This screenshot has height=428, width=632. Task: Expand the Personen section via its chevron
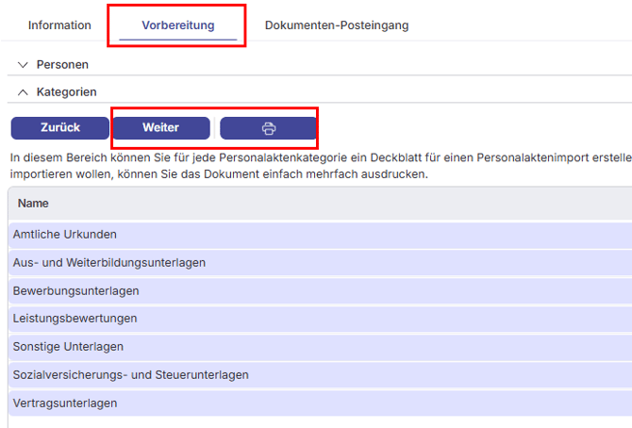click(24, 65)
